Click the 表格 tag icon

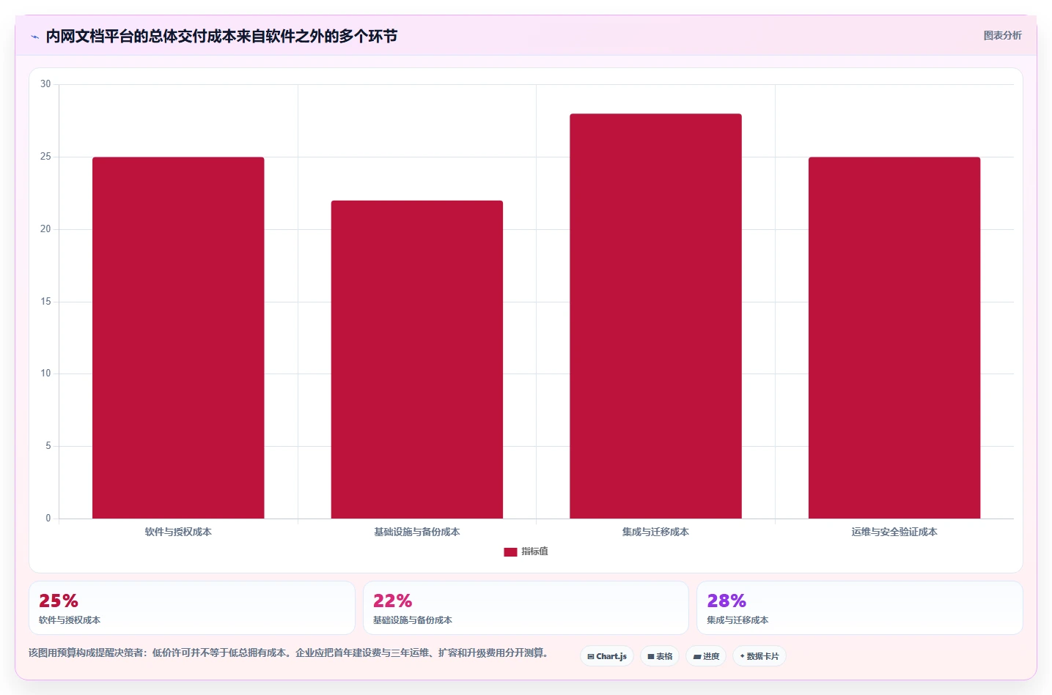click(651, 657)
